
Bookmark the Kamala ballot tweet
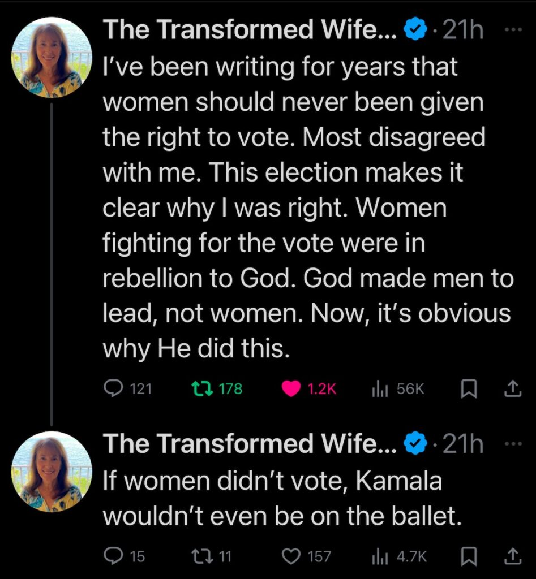468,556
